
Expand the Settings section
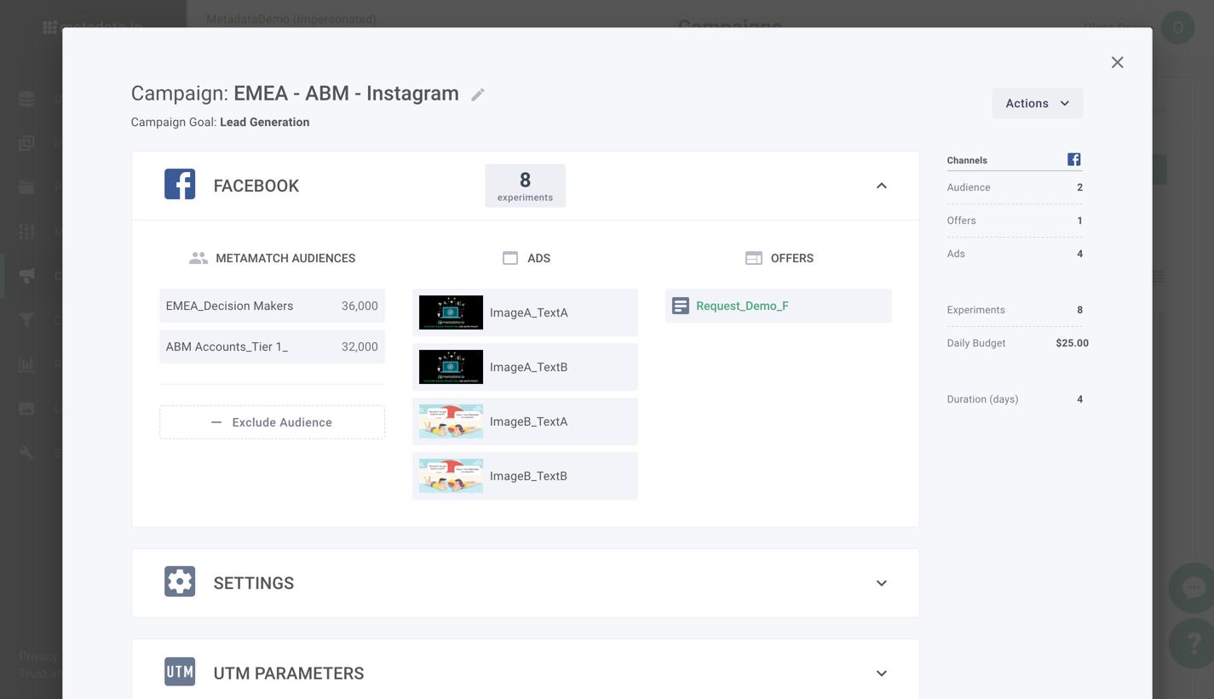point(881,583)
